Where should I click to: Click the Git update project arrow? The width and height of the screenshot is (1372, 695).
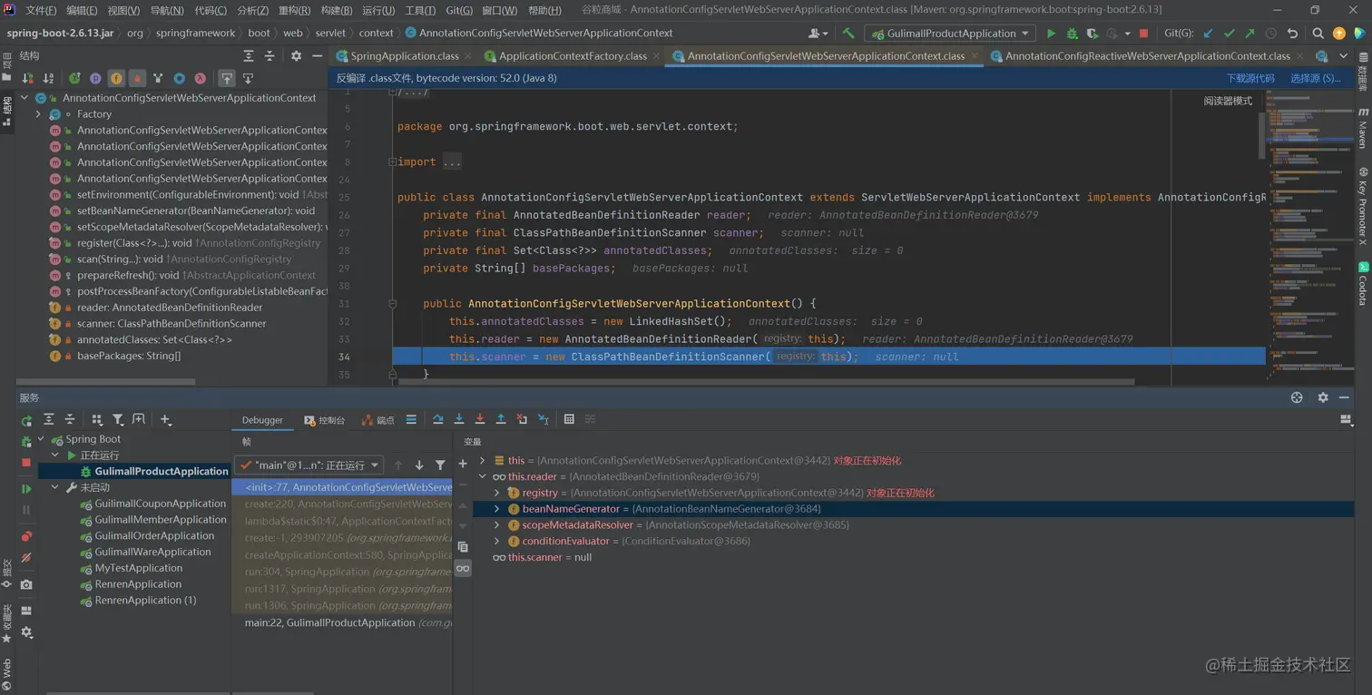pos(1208,34)
